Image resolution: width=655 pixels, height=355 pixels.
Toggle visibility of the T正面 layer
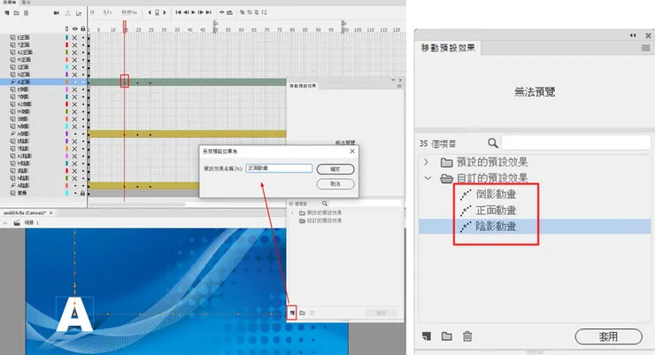tap(74, 45)
